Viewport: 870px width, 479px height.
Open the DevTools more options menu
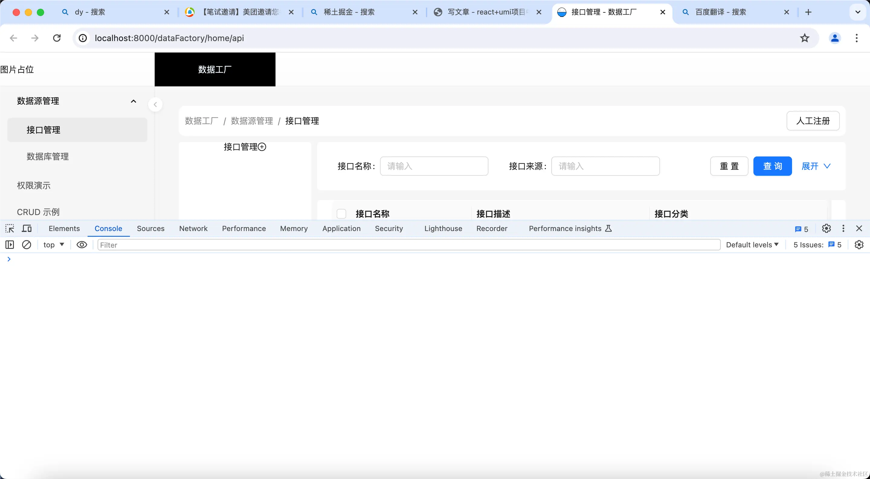tap(843, 229)
